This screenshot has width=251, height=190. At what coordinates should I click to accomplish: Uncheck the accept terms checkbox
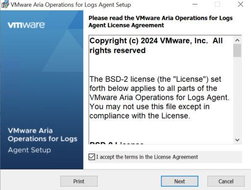coord(92,157)
